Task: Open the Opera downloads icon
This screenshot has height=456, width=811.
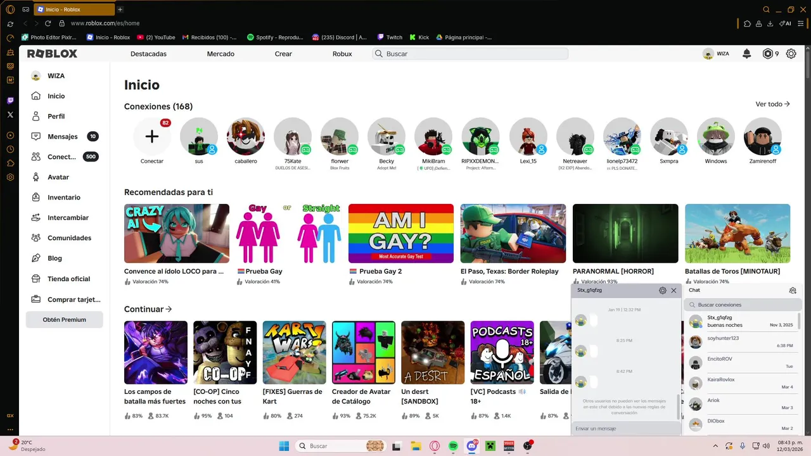Action: click(x=770, y=23)
